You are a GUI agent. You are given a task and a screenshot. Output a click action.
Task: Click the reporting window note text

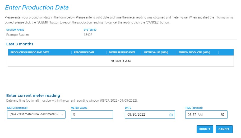pyautogui.click(x=72, y=101)
